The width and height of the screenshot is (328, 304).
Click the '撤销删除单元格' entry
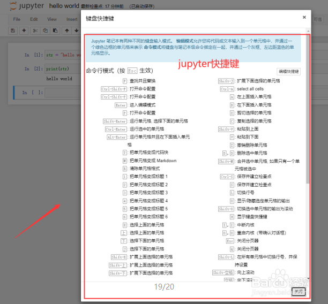point(249,145)
